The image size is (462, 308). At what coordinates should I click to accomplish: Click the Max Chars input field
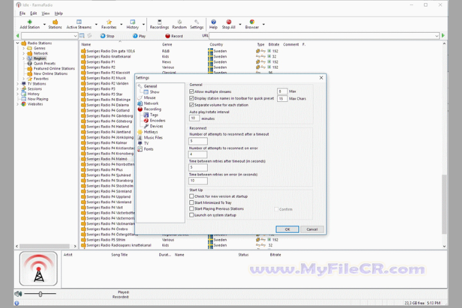pos(282,99)
